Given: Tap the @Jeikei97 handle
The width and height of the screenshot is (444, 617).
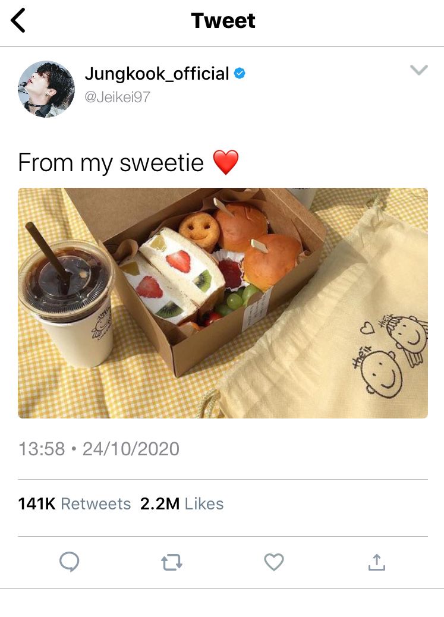Looking at the screenshot, I should [x=117, y=97].
